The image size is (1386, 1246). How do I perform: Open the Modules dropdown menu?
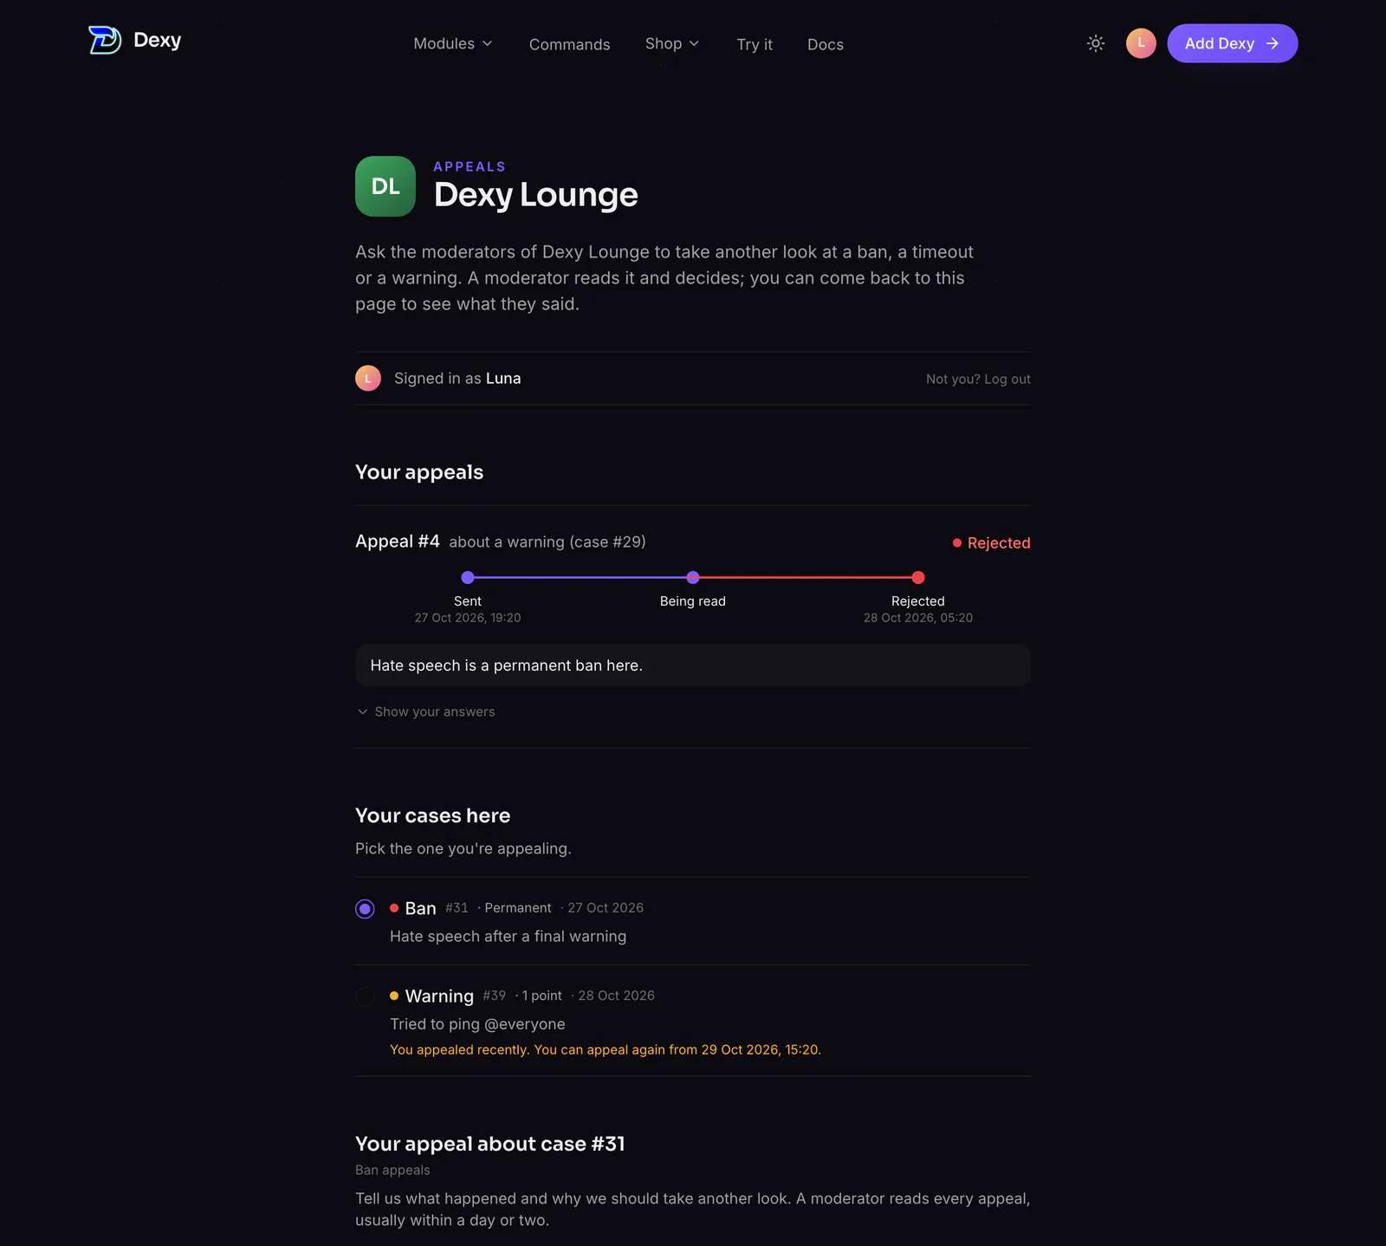[453, 43]
